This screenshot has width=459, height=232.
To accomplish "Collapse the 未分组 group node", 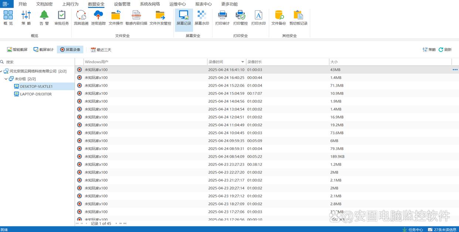I will tap(6, 79).
